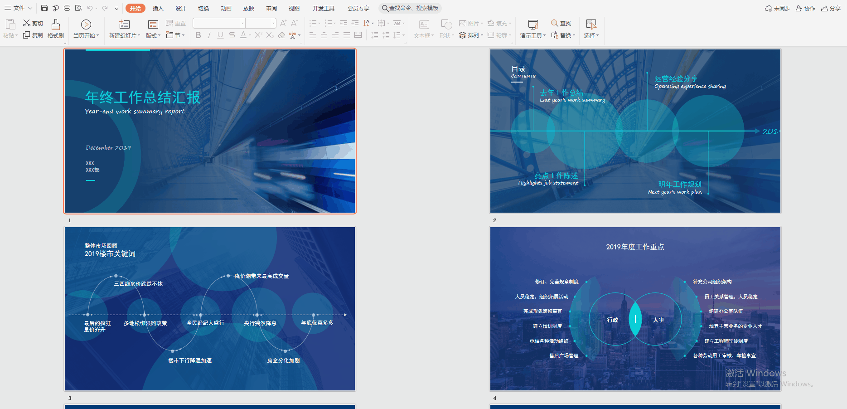
Task: Switch to the Design (设计) ribbon tab
Action: tap(180, 8)
